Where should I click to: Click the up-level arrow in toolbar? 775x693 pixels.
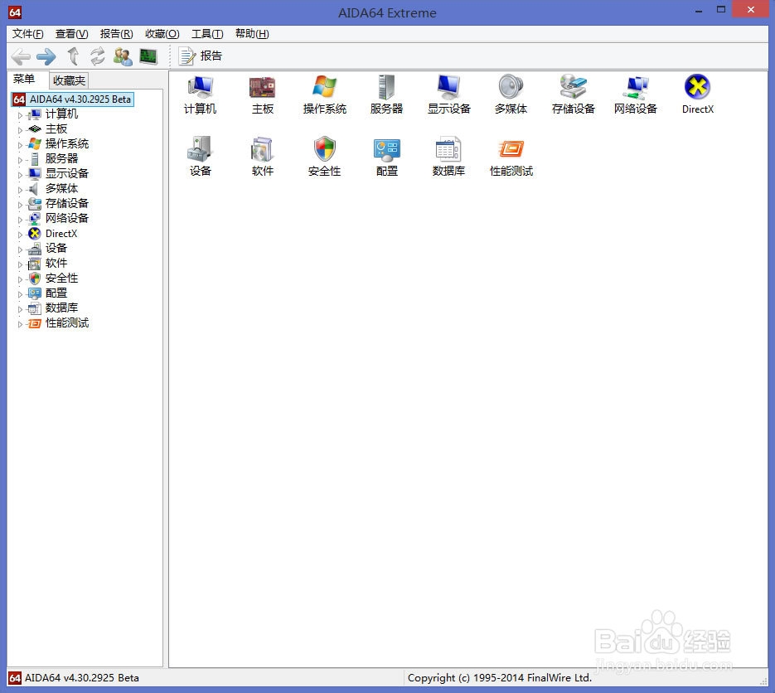[x=73, y=56]
